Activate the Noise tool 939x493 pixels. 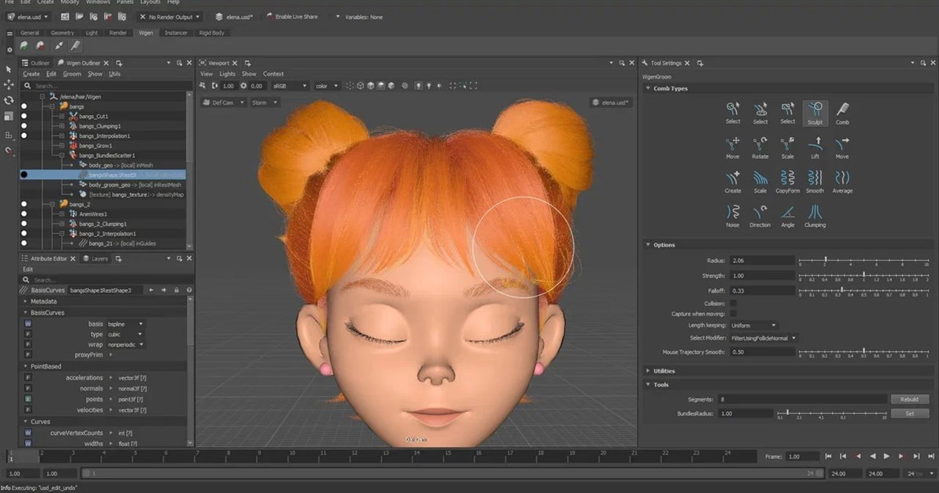point(732,214)
